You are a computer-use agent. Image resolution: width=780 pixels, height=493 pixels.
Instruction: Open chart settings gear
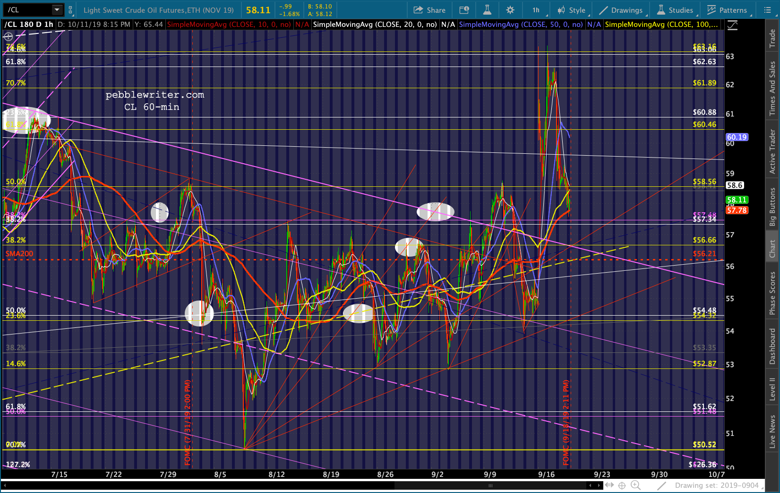point(510,10)
